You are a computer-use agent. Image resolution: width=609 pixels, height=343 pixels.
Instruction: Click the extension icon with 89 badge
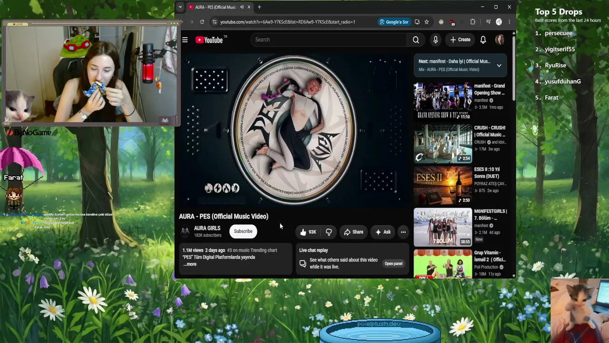[452, 22]
